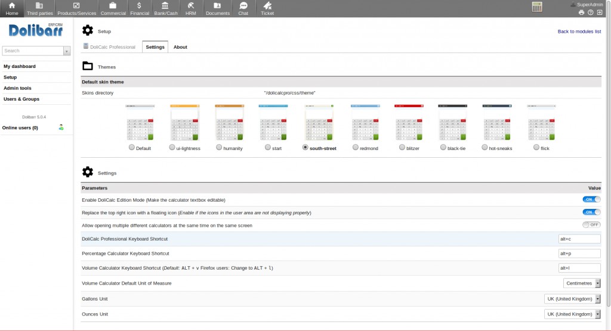Open Setup in the left menu
The width and height of the screenshot is (611, 331).
(x=10, y=77)
